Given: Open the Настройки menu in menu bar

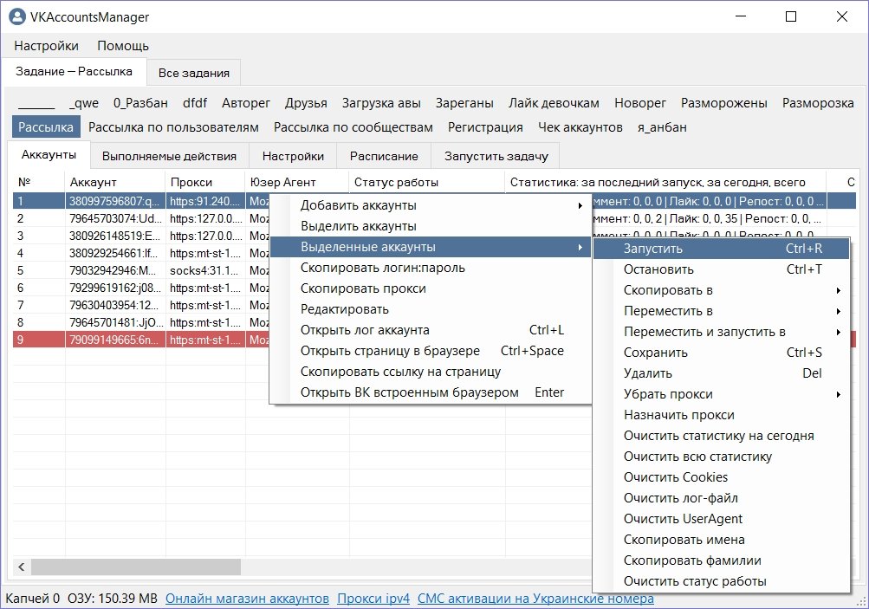Looking at the screenshot, I should (46, 46).
